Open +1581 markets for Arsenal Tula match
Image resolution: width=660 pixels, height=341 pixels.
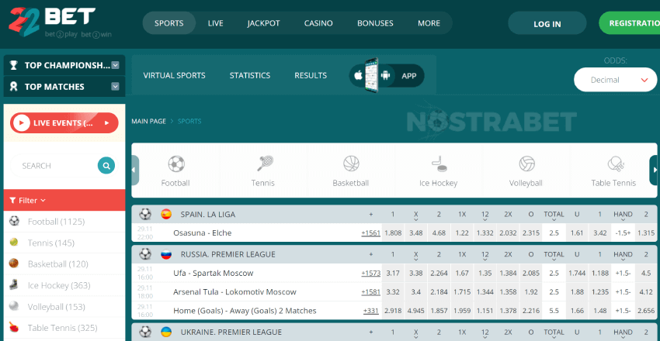pyautogui.click(x=371, y=292)
